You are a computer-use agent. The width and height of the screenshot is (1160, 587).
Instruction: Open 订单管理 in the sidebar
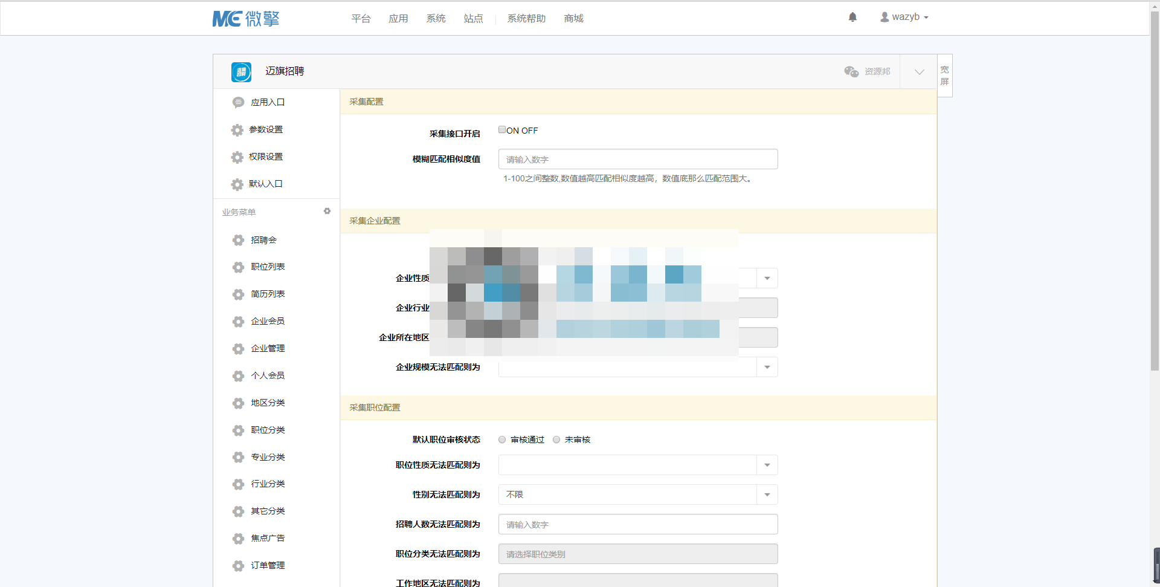point(268,566)
